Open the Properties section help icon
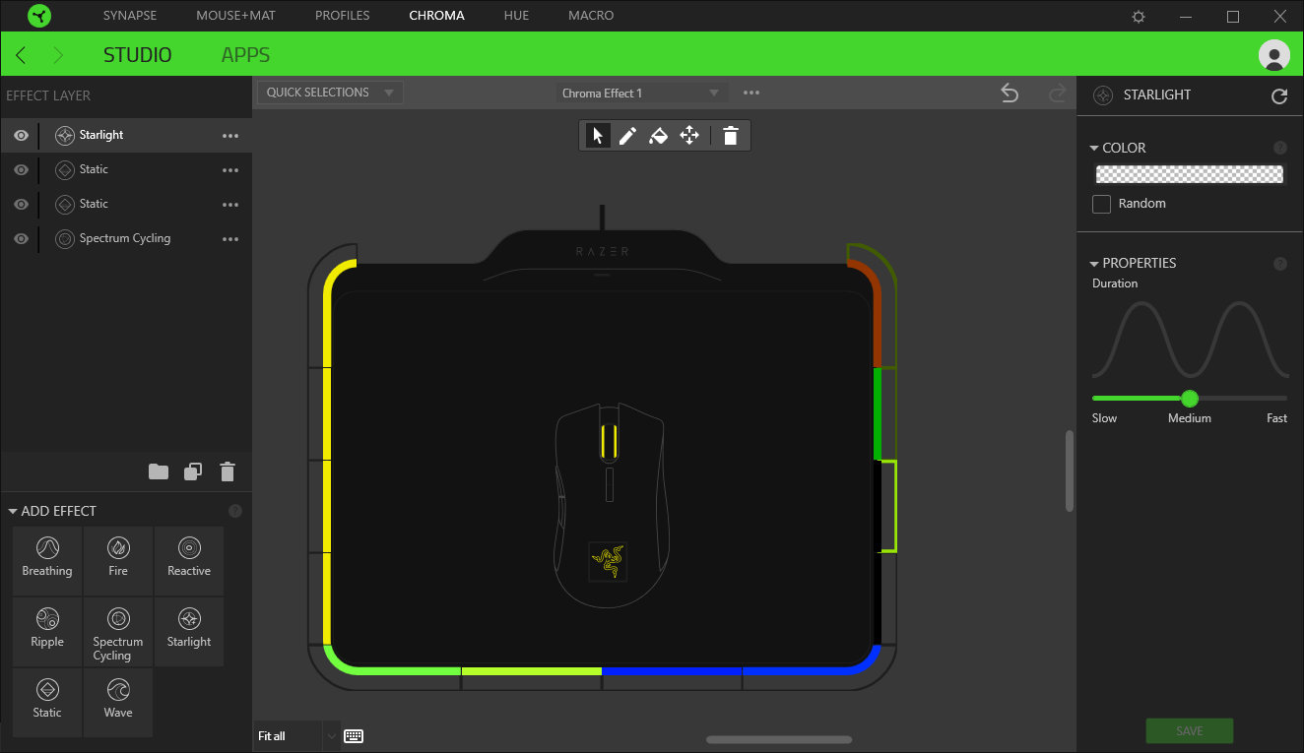Screen dimensions: 1304x753 coord(1280,264)
